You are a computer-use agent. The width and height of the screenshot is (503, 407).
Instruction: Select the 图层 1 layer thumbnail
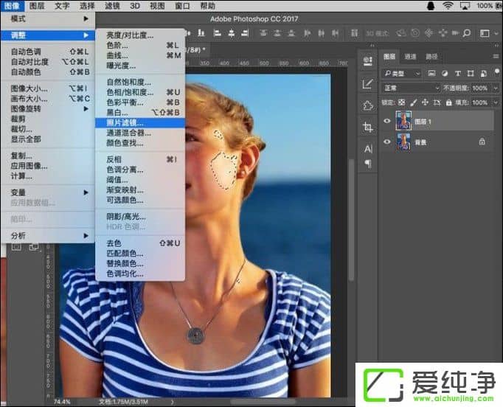[x=403, y=120]
